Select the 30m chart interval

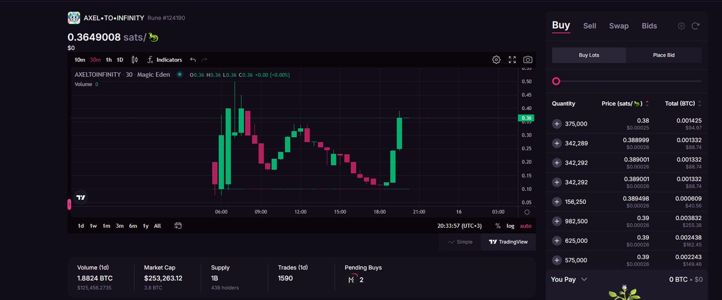pos(95,60)
